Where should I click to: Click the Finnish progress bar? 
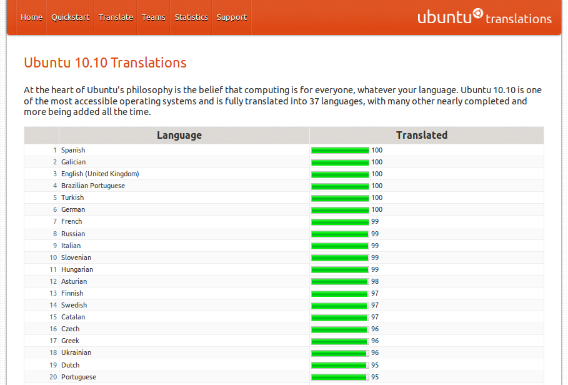point(340,293)
